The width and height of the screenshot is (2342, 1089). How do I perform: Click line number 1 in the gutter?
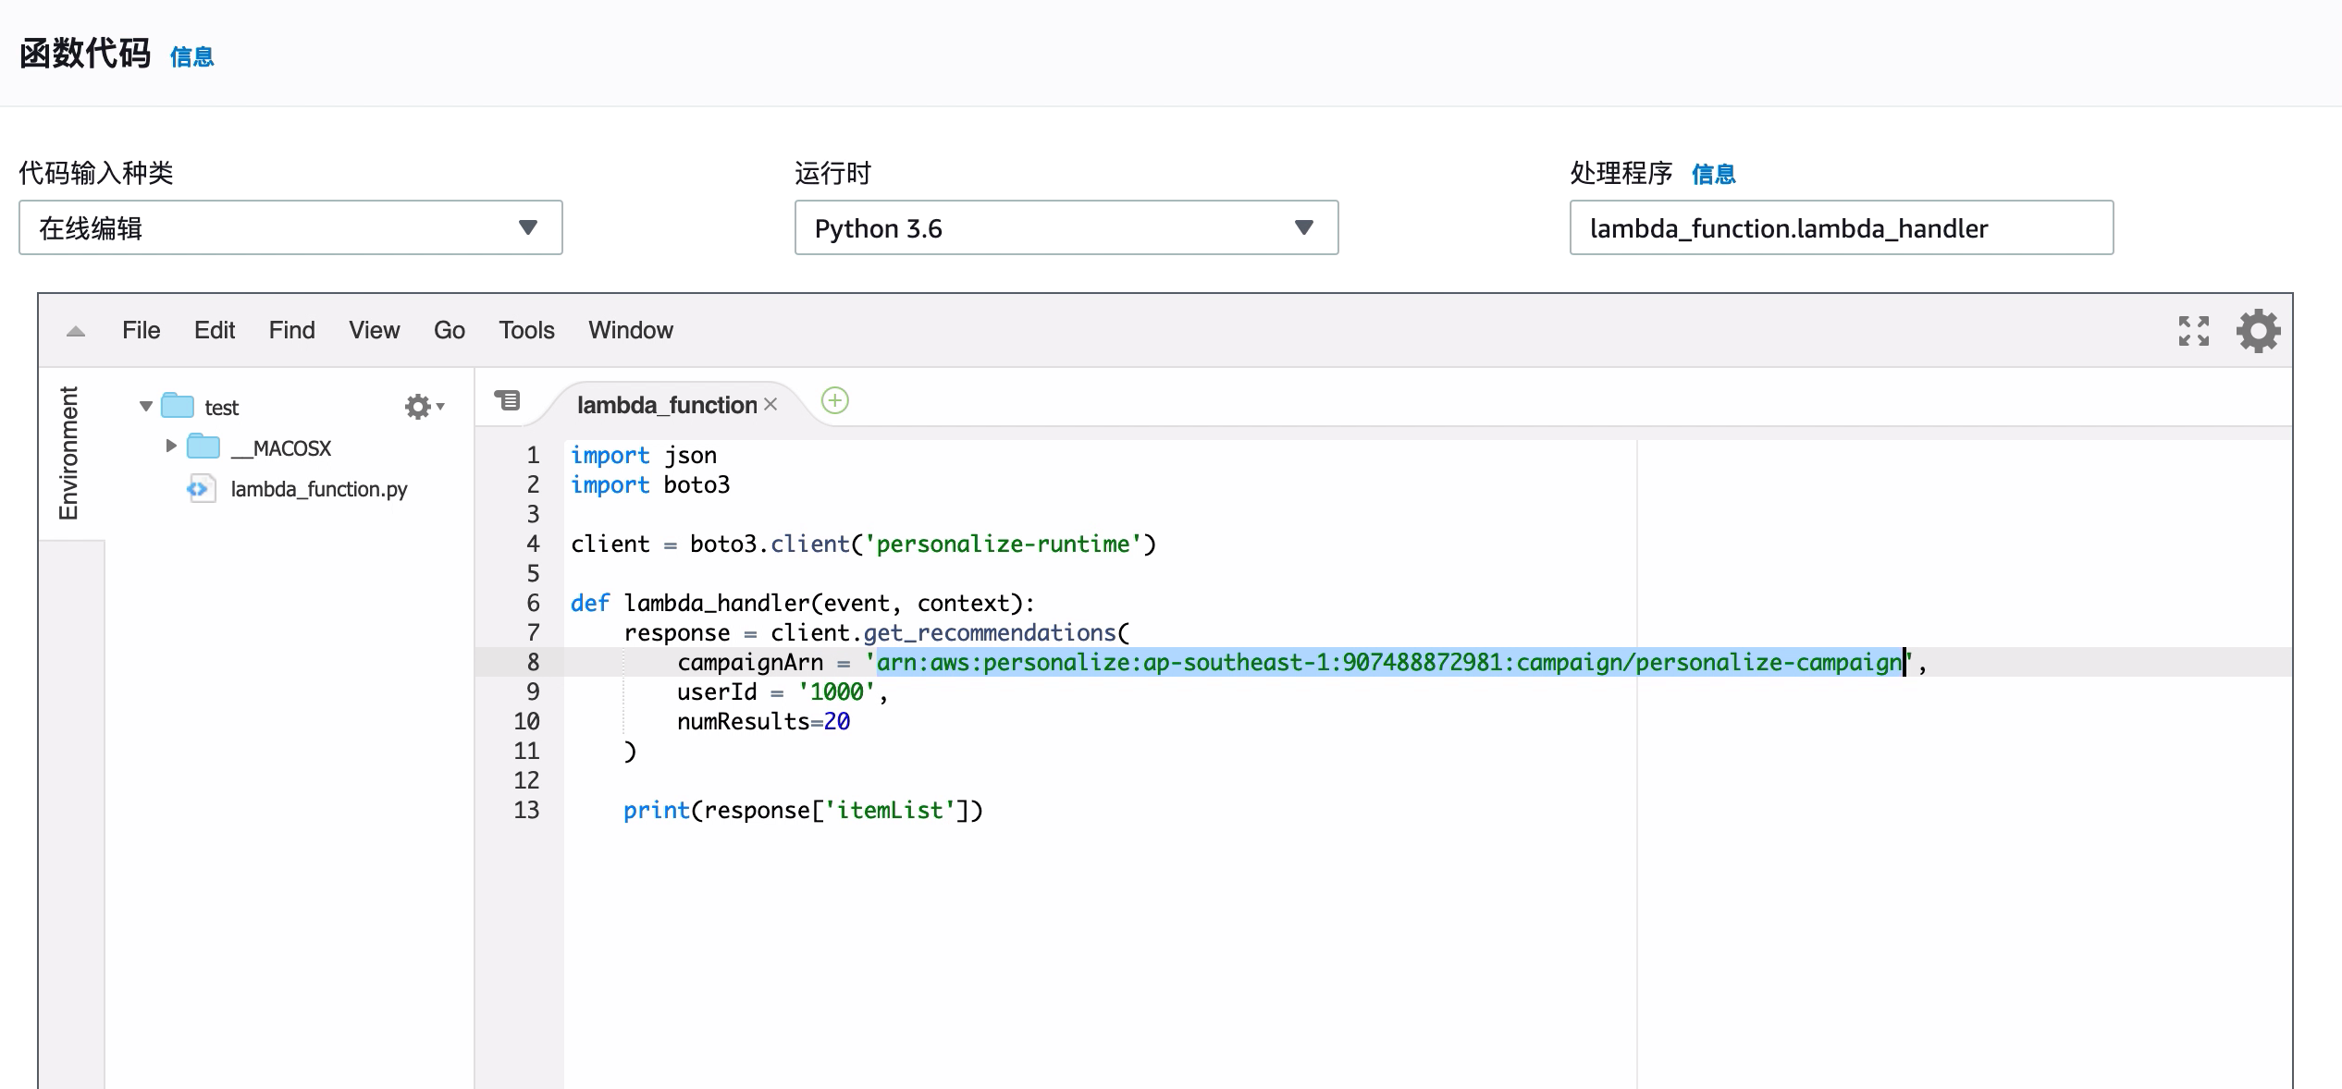[x=533, y=455]
